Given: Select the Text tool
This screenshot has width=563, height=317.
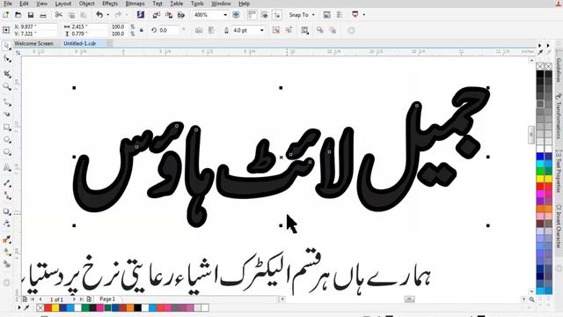Looking at the screenshot, I should click(6, 167).
